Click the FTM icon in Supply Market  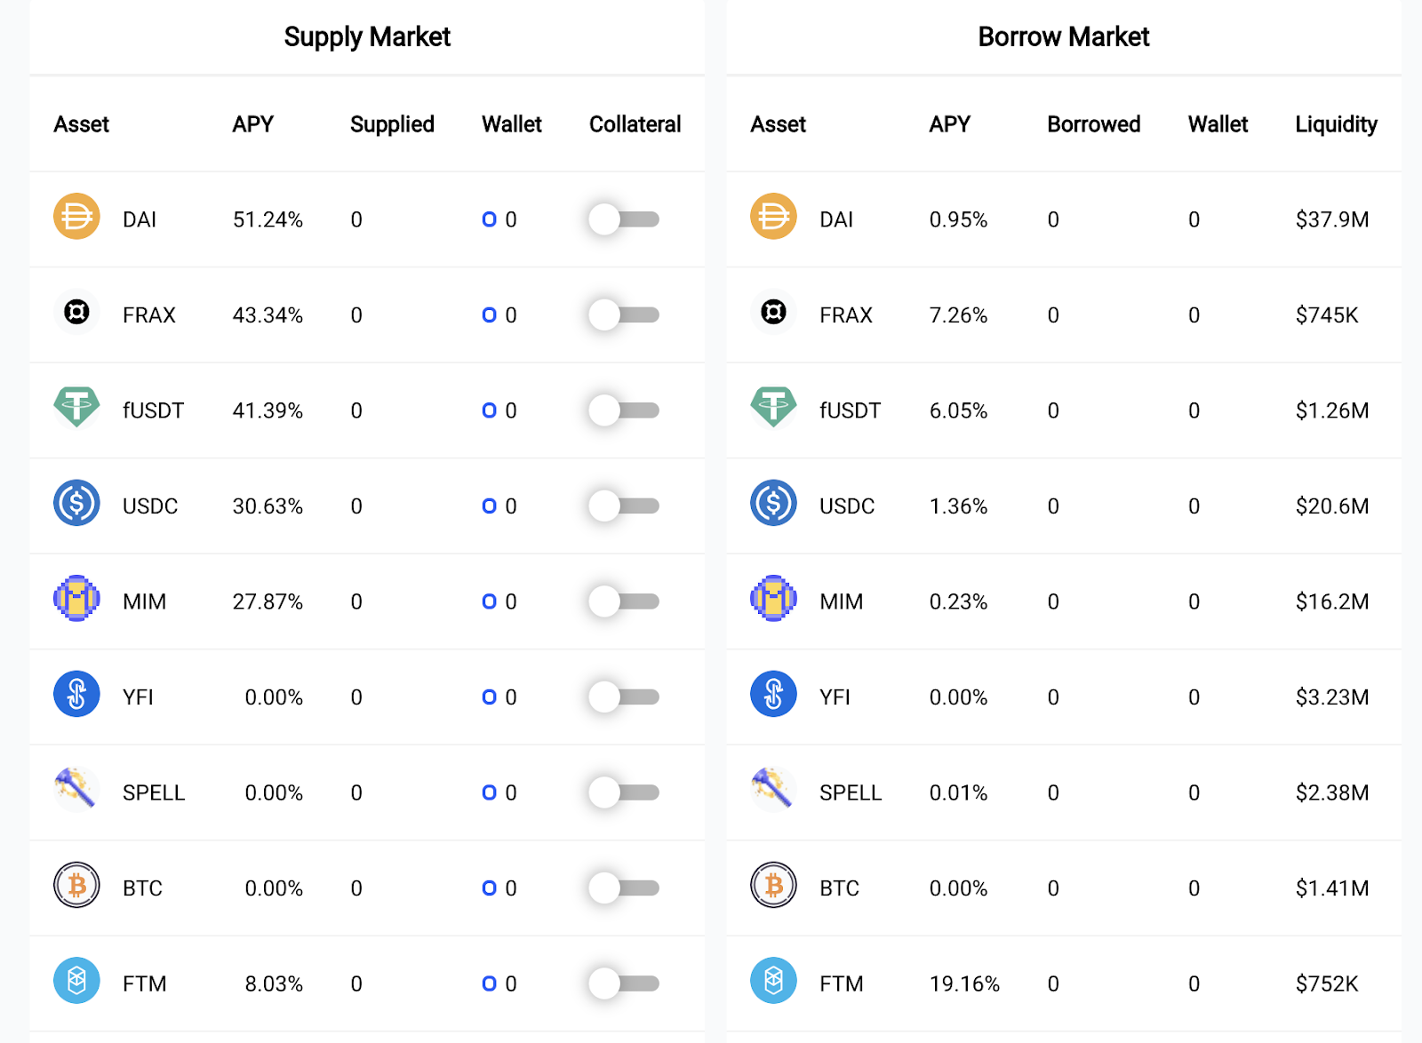(x=76, y=981)
